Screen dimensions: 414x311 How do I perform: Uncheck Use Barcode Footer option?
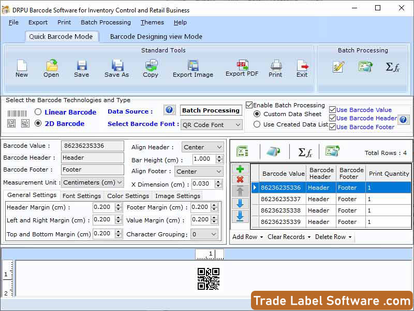[x=332, y=127]
